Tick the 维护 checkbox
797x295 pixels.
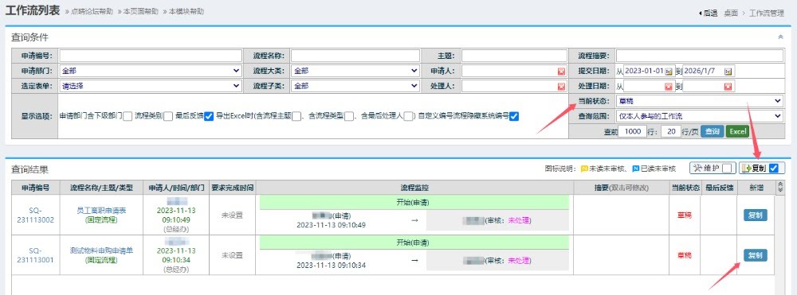coord(728,169)
